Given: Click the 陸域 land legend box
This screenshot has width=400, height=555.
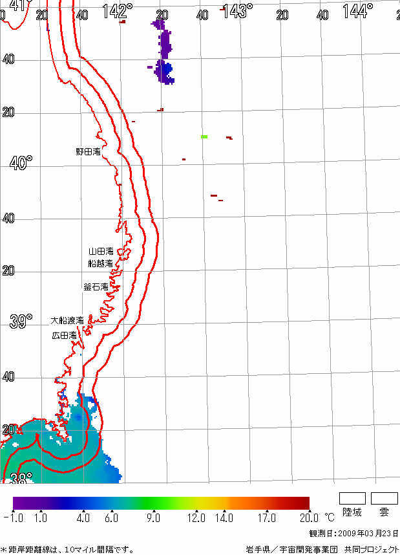Looking at the screenshot, I should 352,498.
